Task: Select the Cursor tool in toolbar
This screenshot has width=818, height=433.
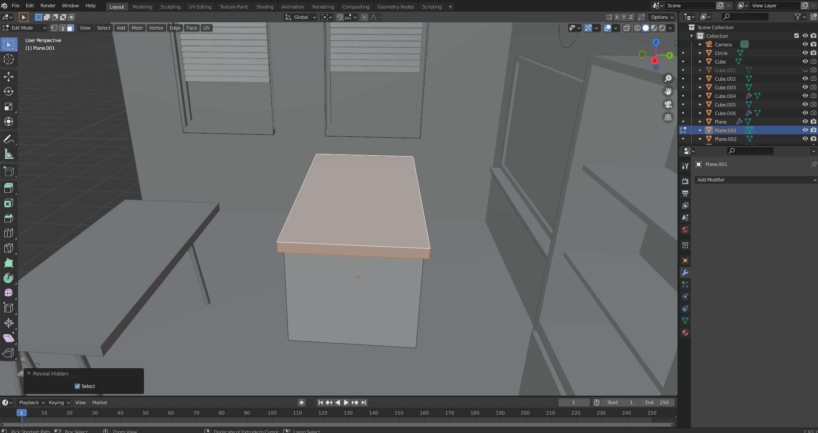Action: point(9,60)
